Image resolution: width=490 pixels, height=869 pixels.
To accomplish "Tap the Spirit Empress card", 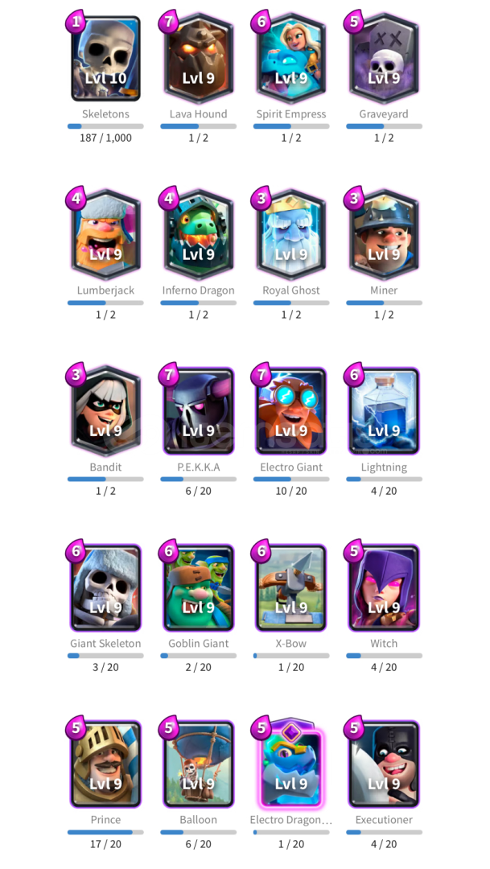I will coord(291,59).
